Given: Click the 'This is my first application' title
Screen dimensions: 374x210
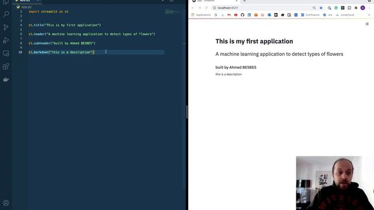Looking at the screenshot, I should point(254,41).
